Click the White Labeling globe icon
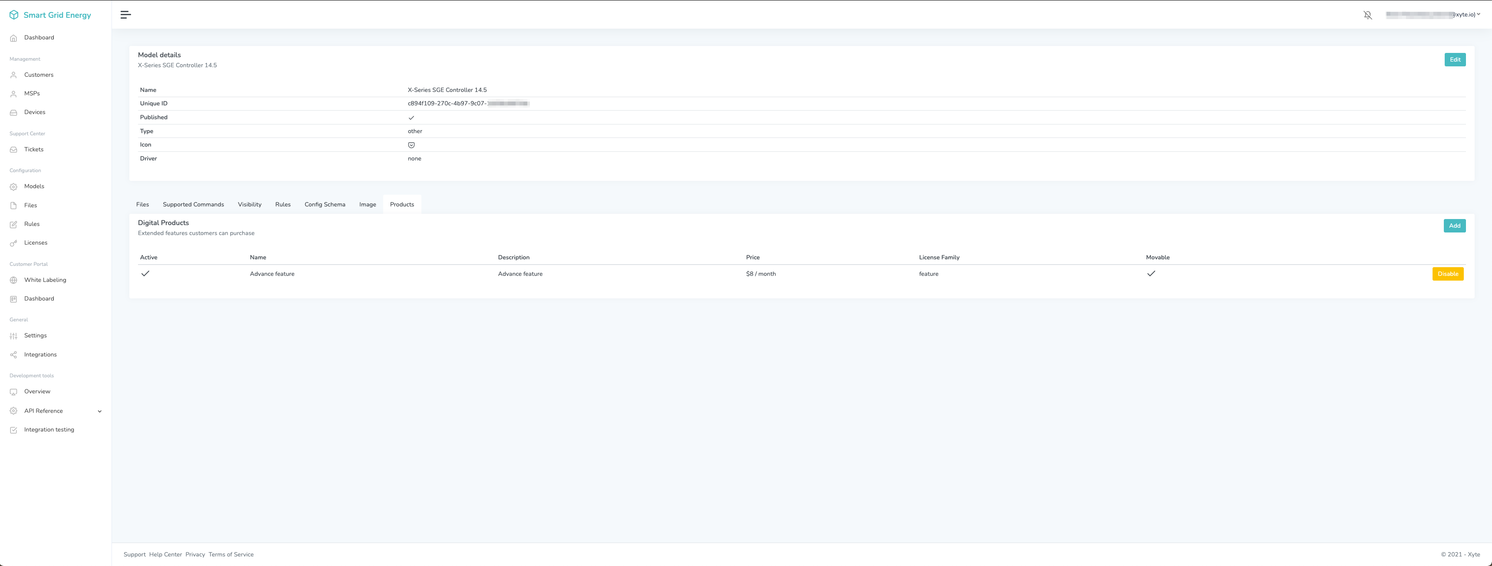The image size is (1492, 566). 14,280
